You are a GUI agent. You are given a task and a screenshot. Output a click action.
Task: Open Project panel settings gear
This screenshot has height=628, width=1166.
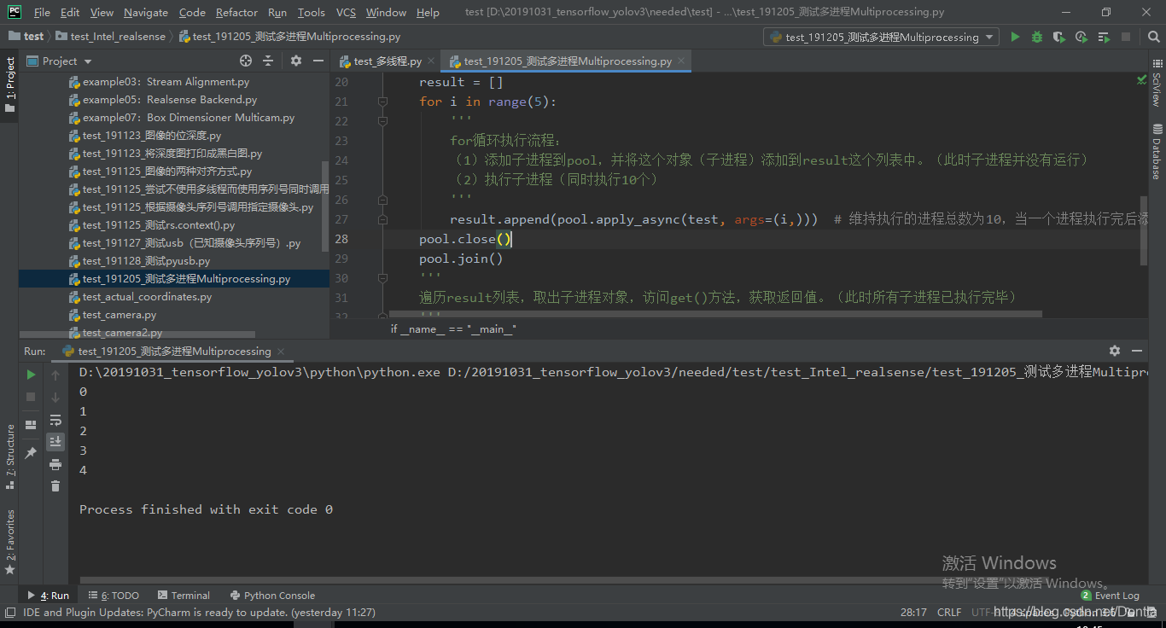coord(296,61)
